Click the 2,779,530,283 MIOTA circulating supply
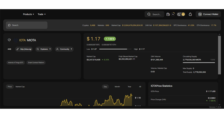 (x=192, y=60)
